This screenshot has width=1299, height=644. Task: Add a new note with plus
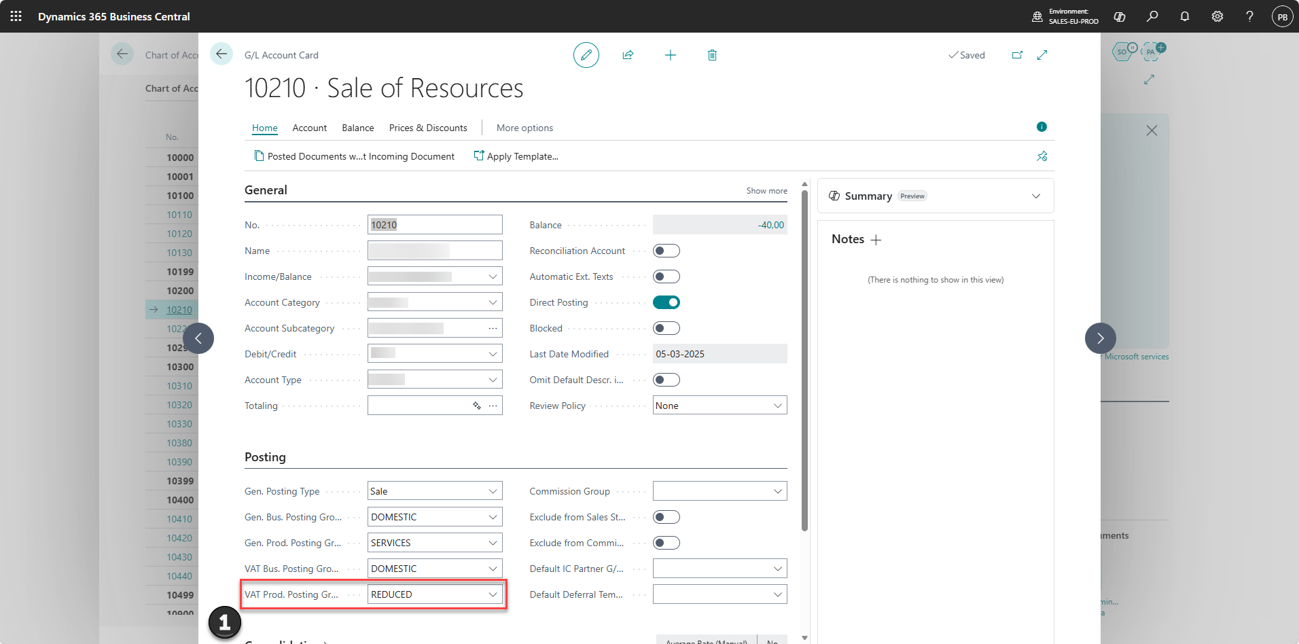(x=876, y=240)
